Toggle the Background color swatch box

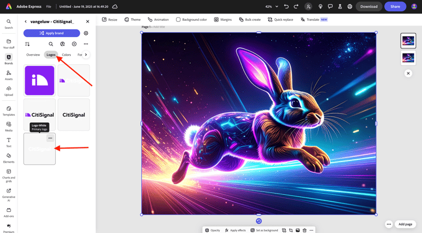(178, 19)
